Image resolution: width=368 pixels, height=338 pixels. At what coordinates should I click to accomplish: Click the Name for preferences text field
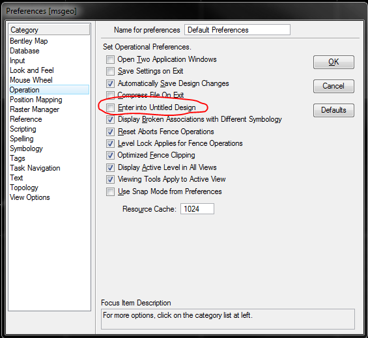pos(237,30)
